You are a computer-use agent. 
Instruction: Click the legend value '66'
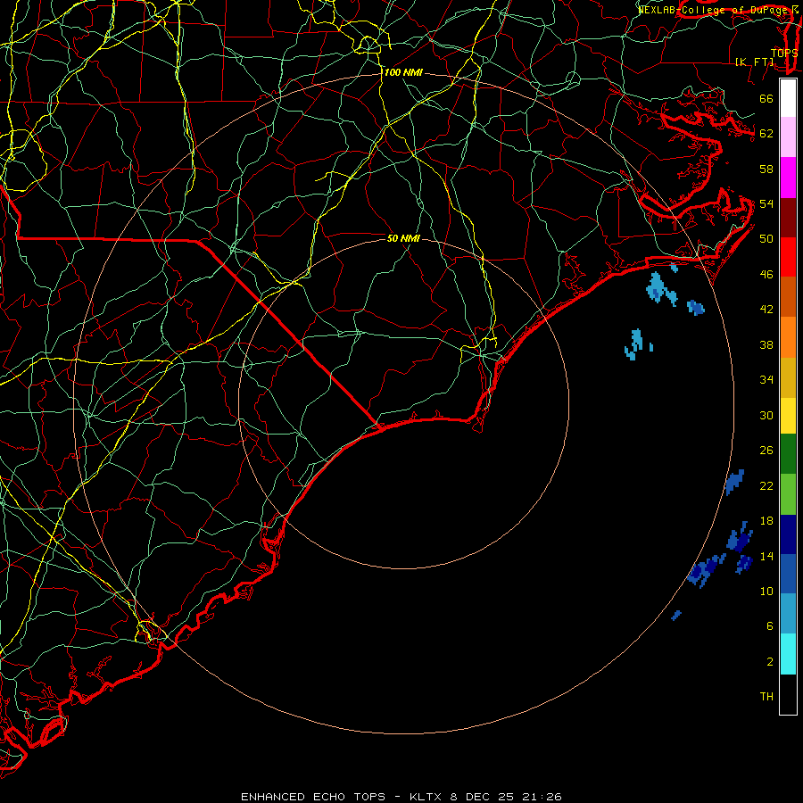click(766, 98)
